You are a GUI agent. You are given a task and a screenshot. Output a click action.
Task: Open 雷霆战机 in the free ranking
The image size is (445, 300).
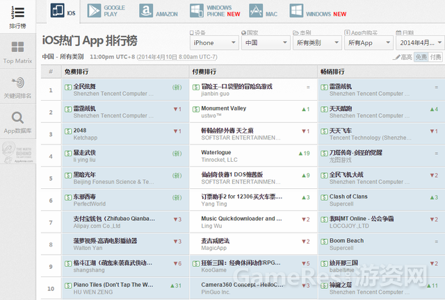tap(85, 108)
